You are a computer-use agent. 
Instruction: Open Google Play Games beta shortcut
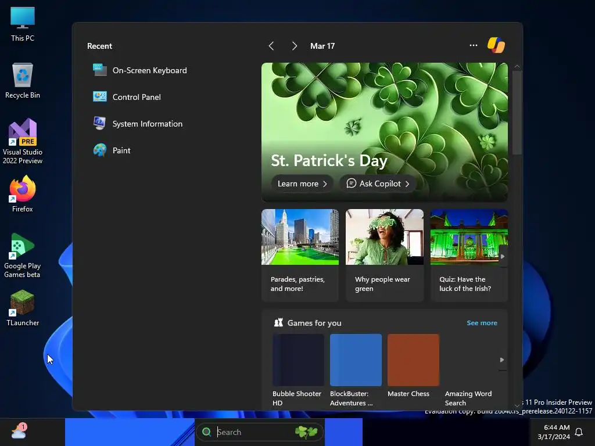pos(23,256)
